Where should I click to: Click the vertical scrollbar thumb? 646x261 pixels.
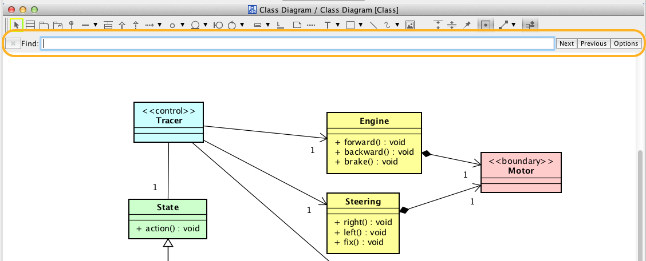tap(641, 200)
